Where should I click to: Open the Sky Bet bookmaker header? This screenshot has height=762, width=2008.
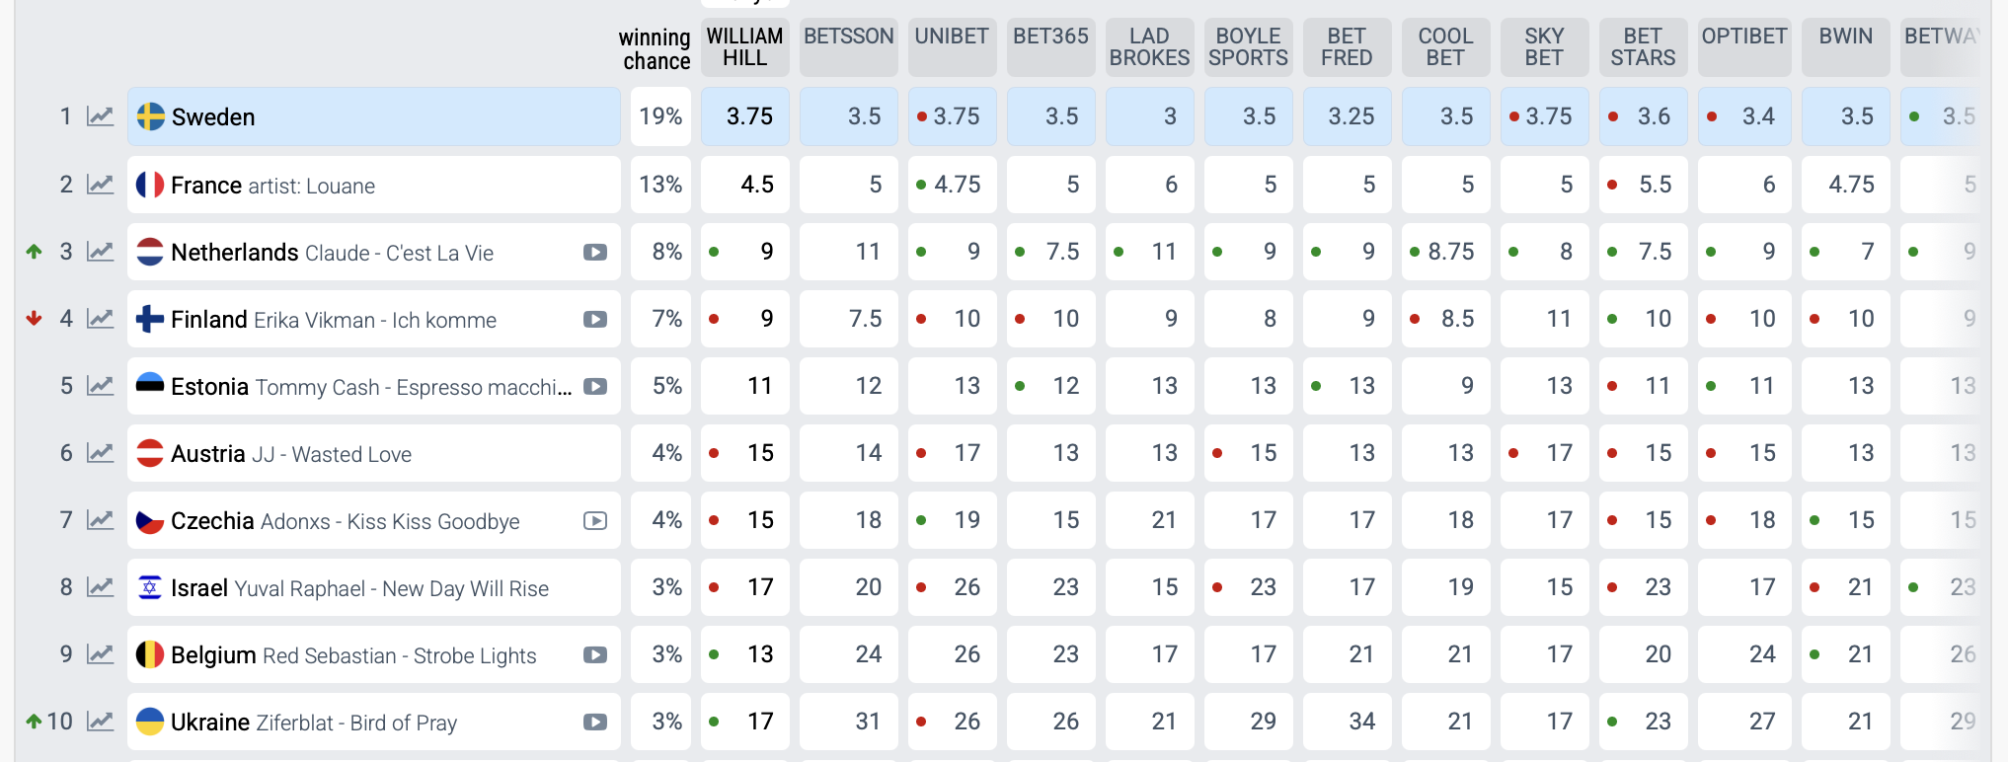[x=1544, y=47]
